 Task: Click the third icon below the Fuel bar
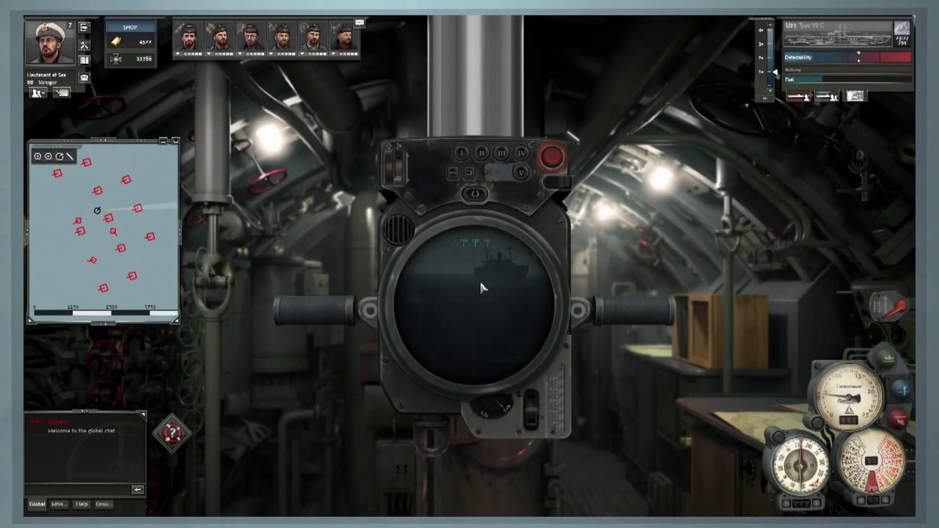855,96
